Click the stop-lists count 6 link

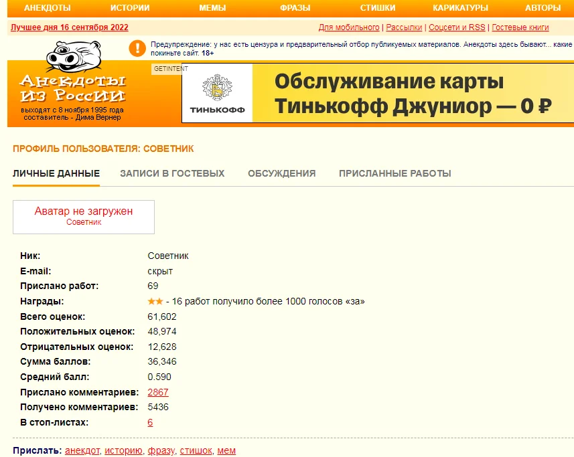coord(150,422)
